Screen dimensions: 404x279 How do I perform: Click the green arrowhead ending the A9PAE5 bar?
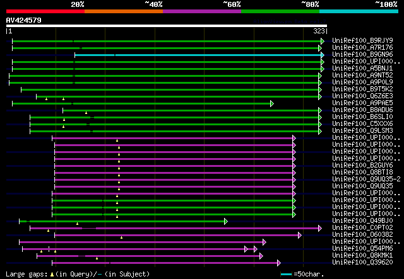(271, 103)
